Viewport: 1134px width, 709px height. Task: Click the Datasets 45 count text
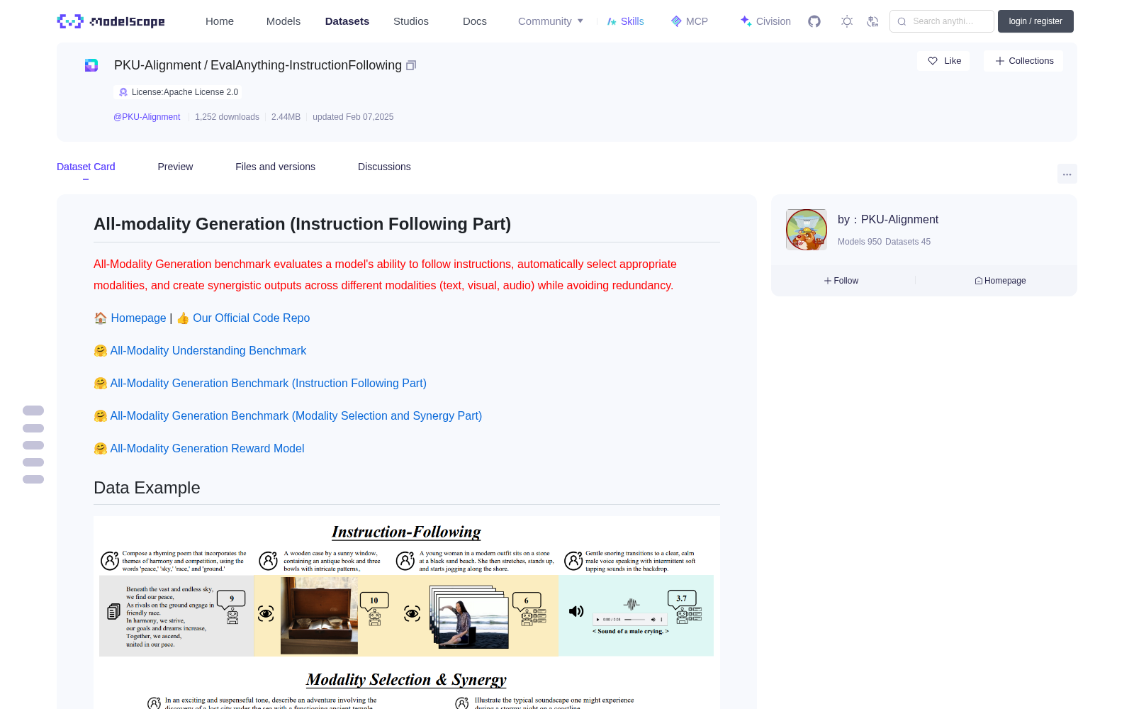click(908, 242)
